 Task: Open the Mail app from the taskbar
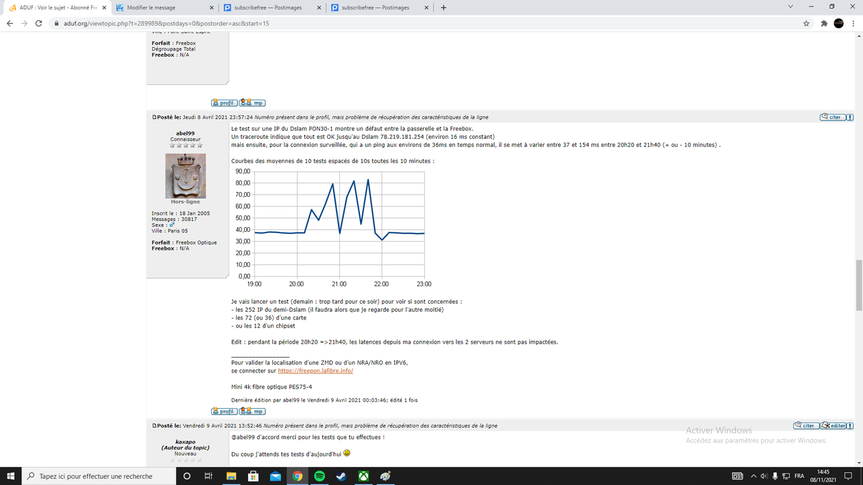tap(275, 476)
